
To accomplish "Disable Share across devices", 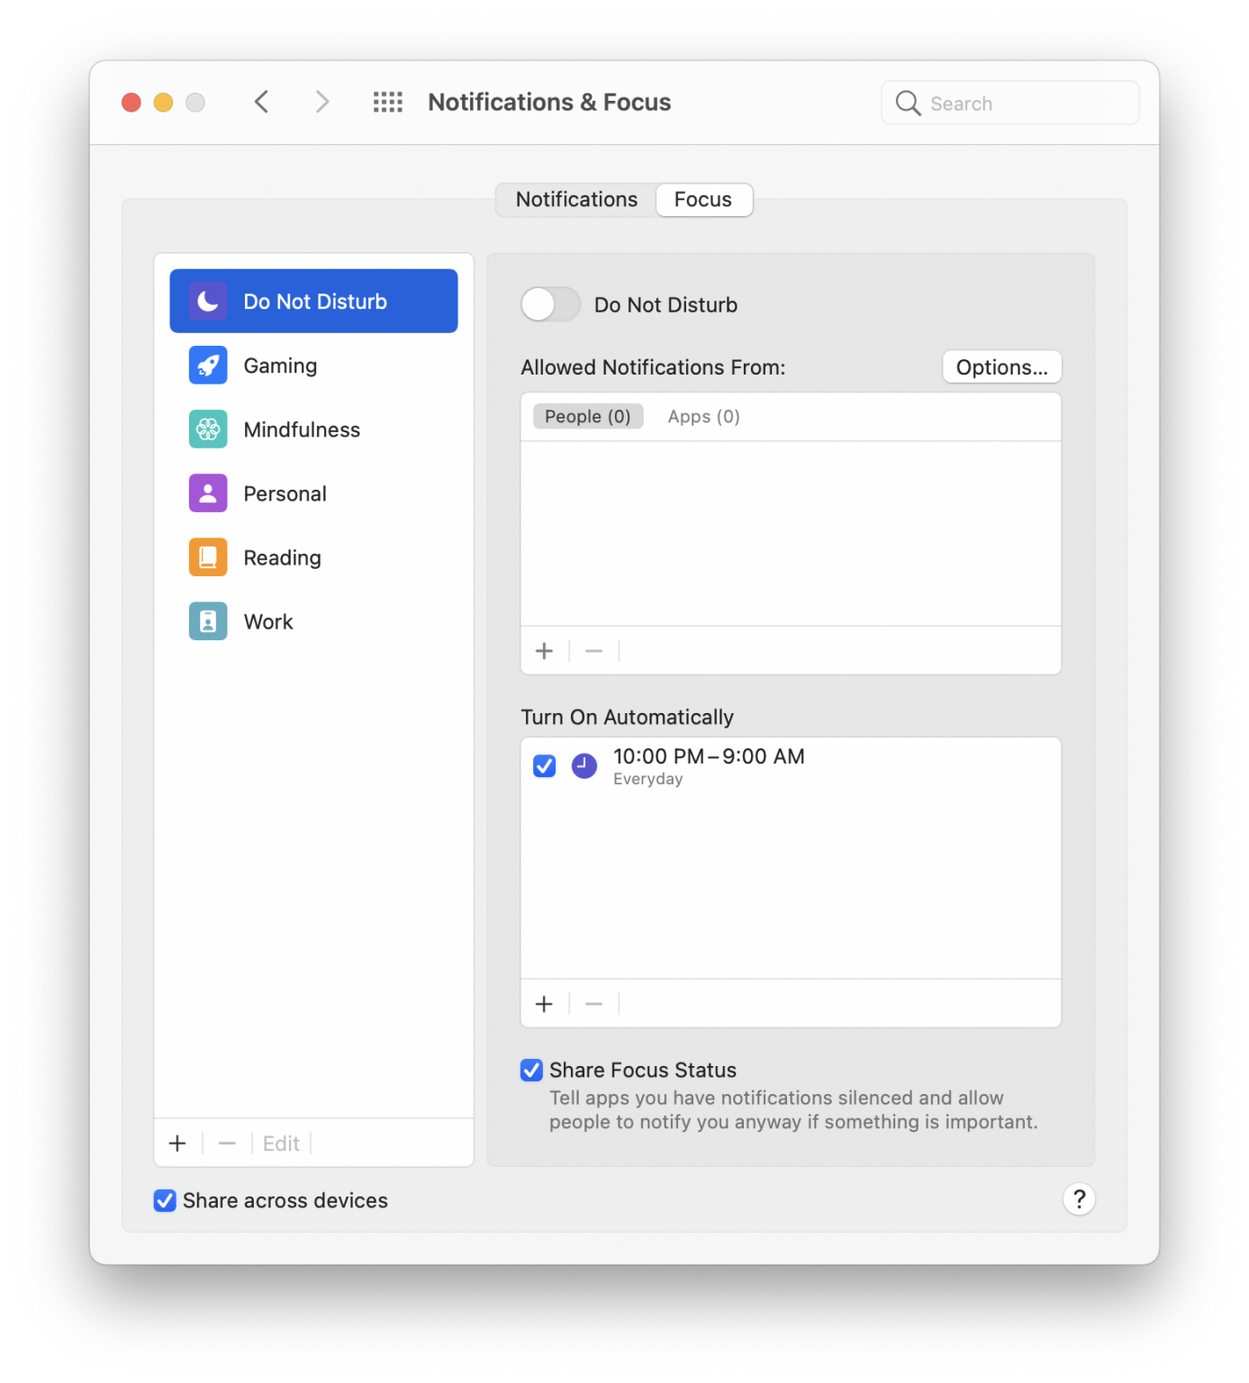I will click(164, 1200).
